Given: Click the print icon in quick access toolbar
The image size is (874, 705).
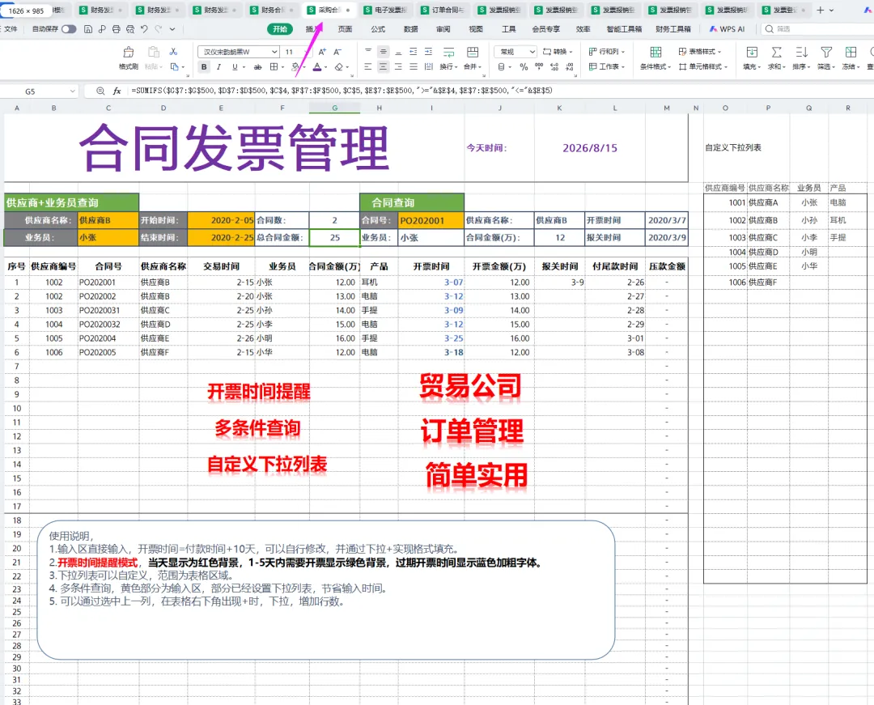Looking at the screenshot, I should tap(116, 29).
